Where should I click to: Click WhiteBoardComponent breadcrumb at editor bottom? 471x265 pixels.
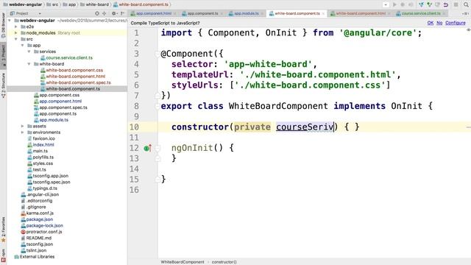[x=183, y=262]
